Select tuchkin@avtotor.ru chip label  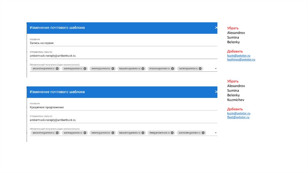(188, 68)
